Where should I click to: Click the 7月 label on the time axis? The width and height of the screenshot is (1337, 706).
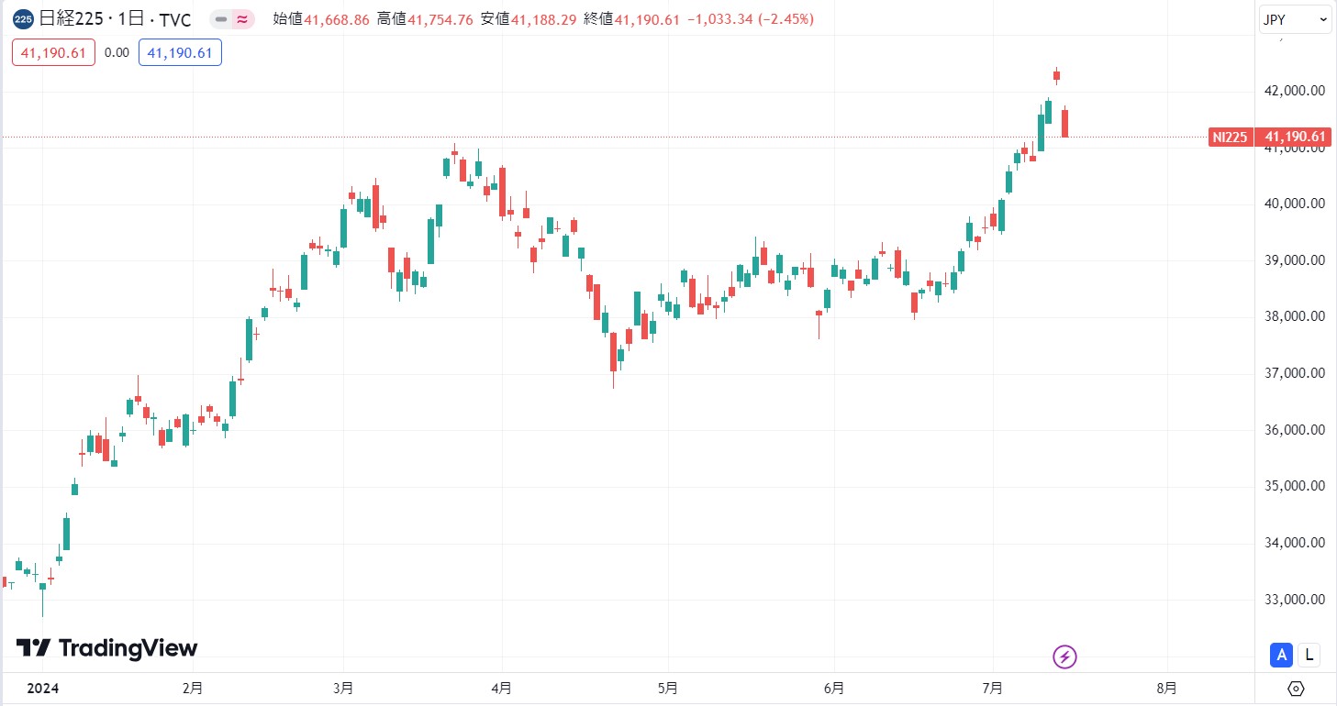[x=994, y=689]
